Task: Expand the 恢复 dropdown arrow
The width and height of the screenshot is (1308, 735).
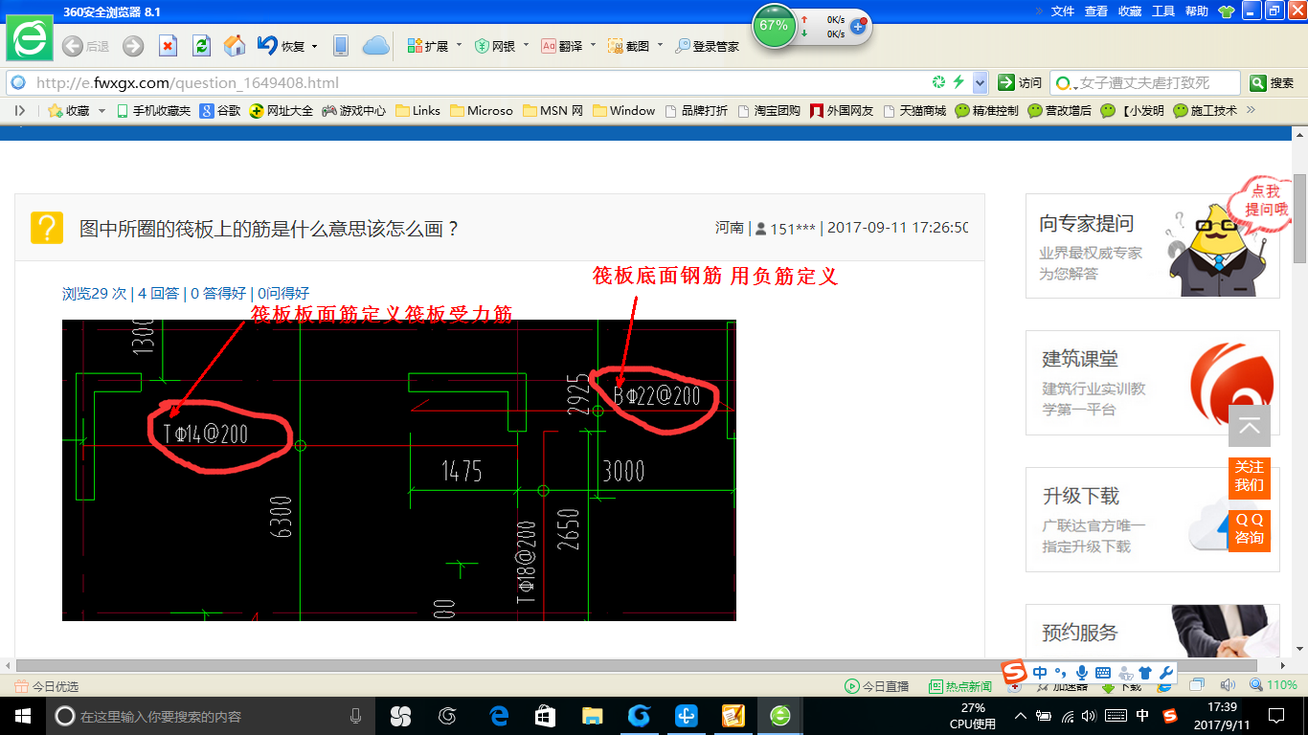Action: coord(314,46)
